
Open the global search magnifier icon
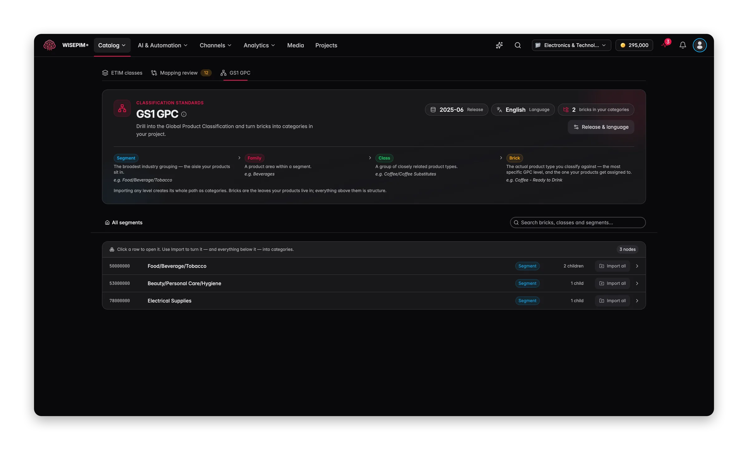point(518,45)
